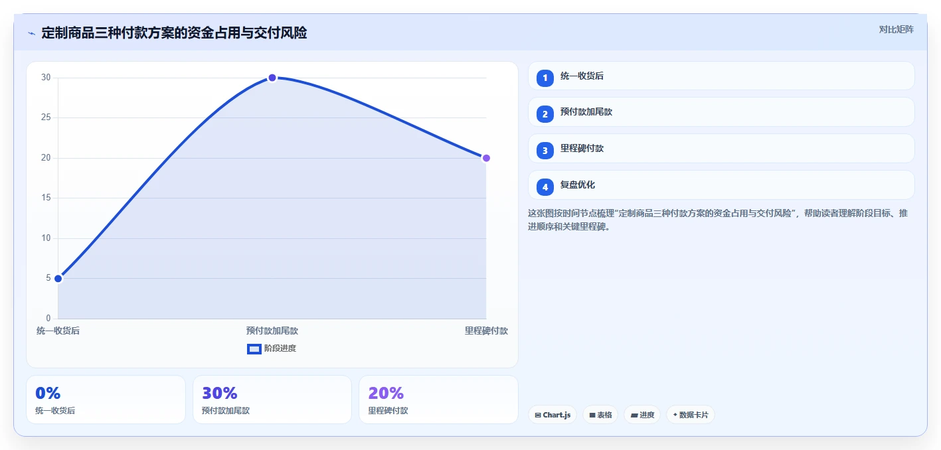Select step 1 统一收货后 in the list

point(721,76)
